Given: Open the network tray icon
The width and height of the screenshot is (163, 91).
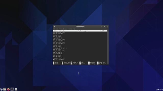Looking at the screenshot, I should tap(157, 89).
